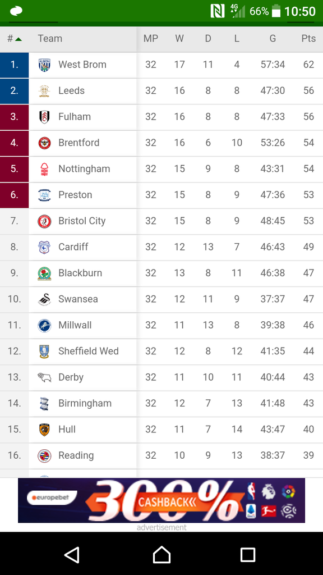Tap the Android back navigation button

pyautogui.click(x=72, y=554)
